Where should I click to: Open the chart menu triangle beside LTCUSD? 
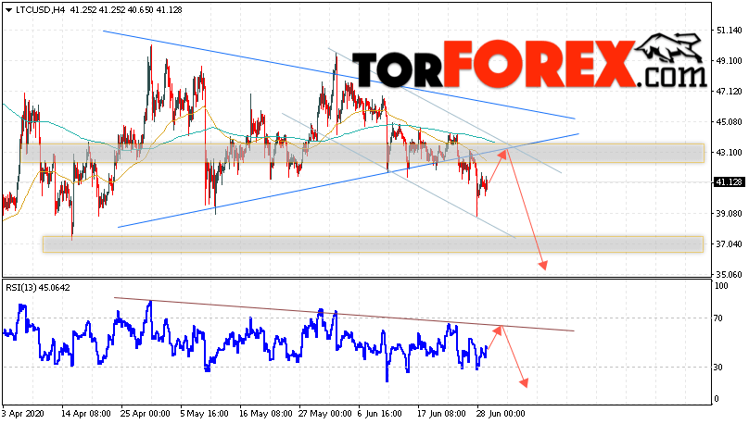tap(9, 10)
